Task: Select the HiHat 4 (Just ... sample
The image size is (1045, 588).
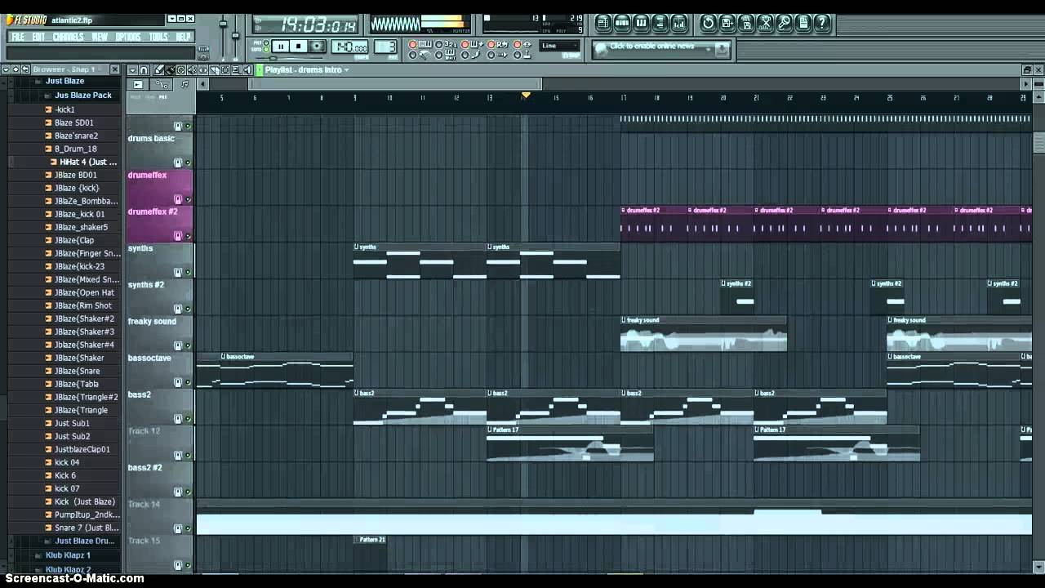Action: 88,162
